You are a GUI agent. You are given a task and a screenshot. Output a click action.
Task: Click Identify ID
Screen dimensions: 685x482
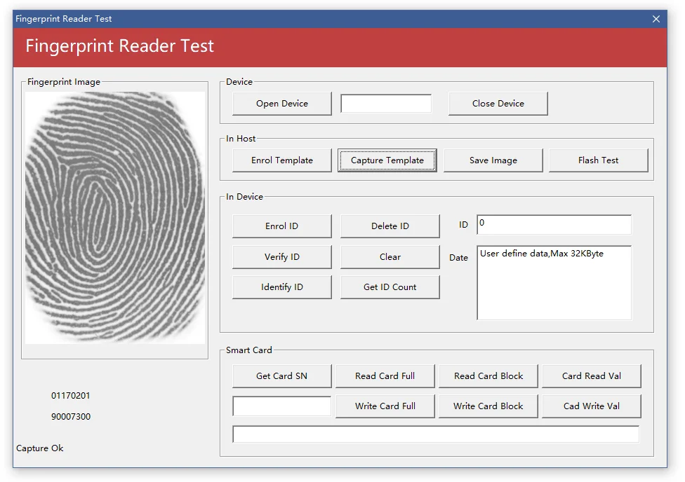point(281,287)
